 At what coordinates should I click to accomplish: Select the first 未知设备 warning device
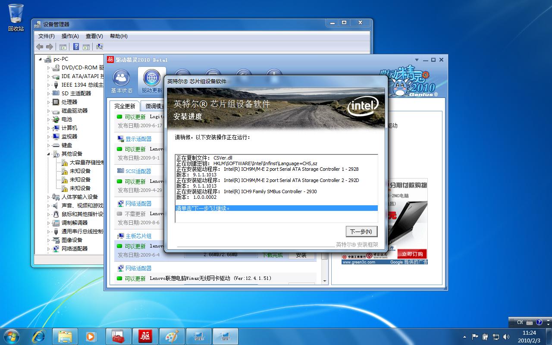point(80,171)
